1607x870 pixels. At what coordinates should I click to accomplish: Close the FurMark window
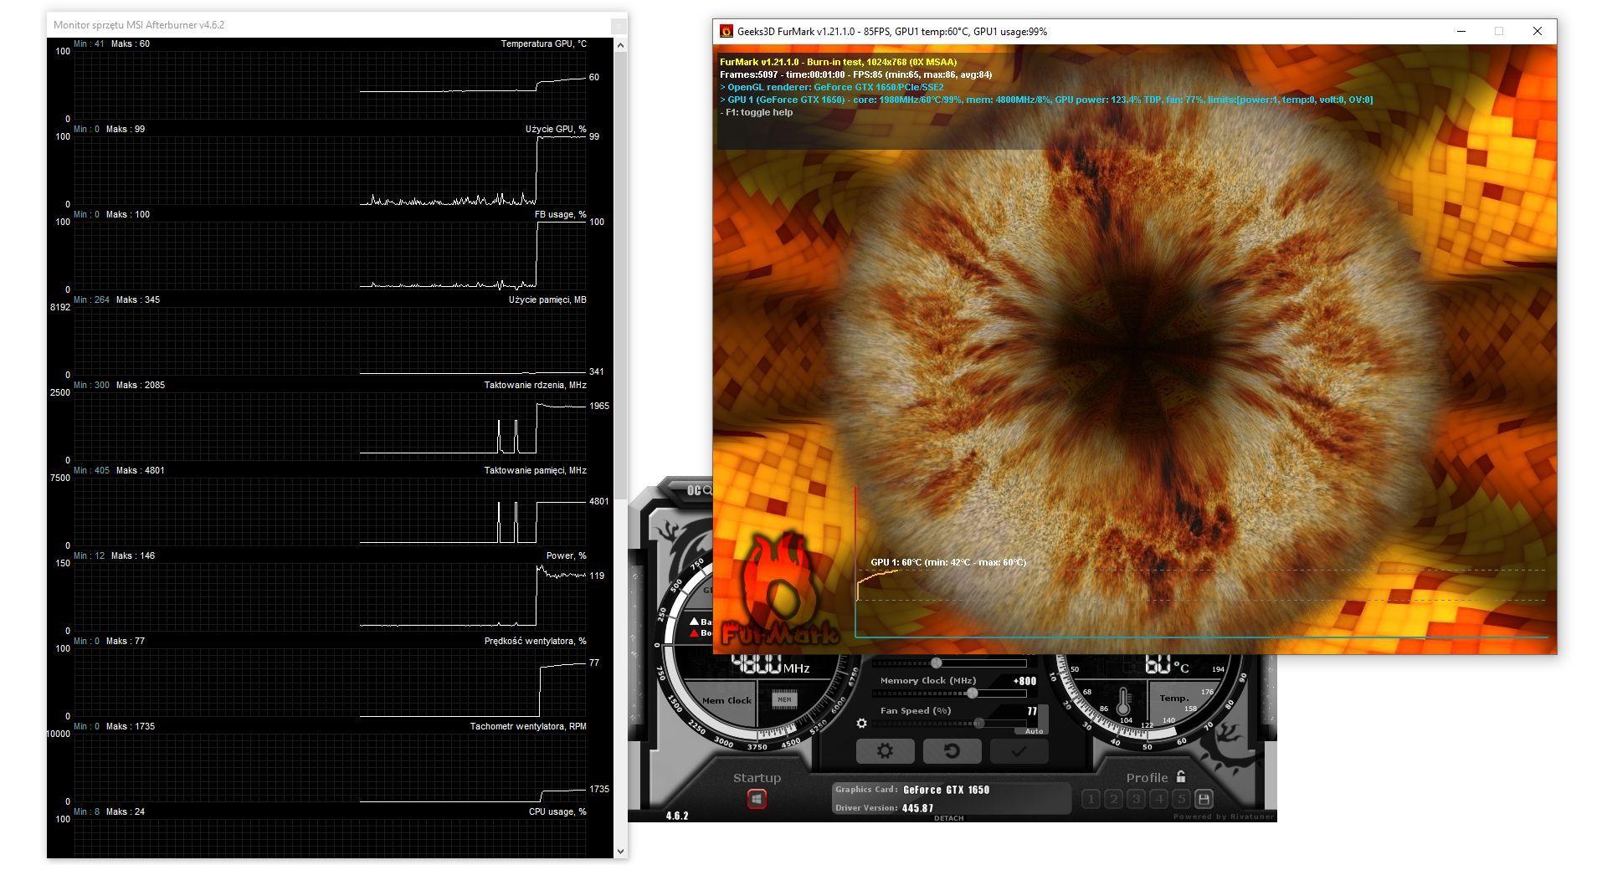click(1538, 32)
